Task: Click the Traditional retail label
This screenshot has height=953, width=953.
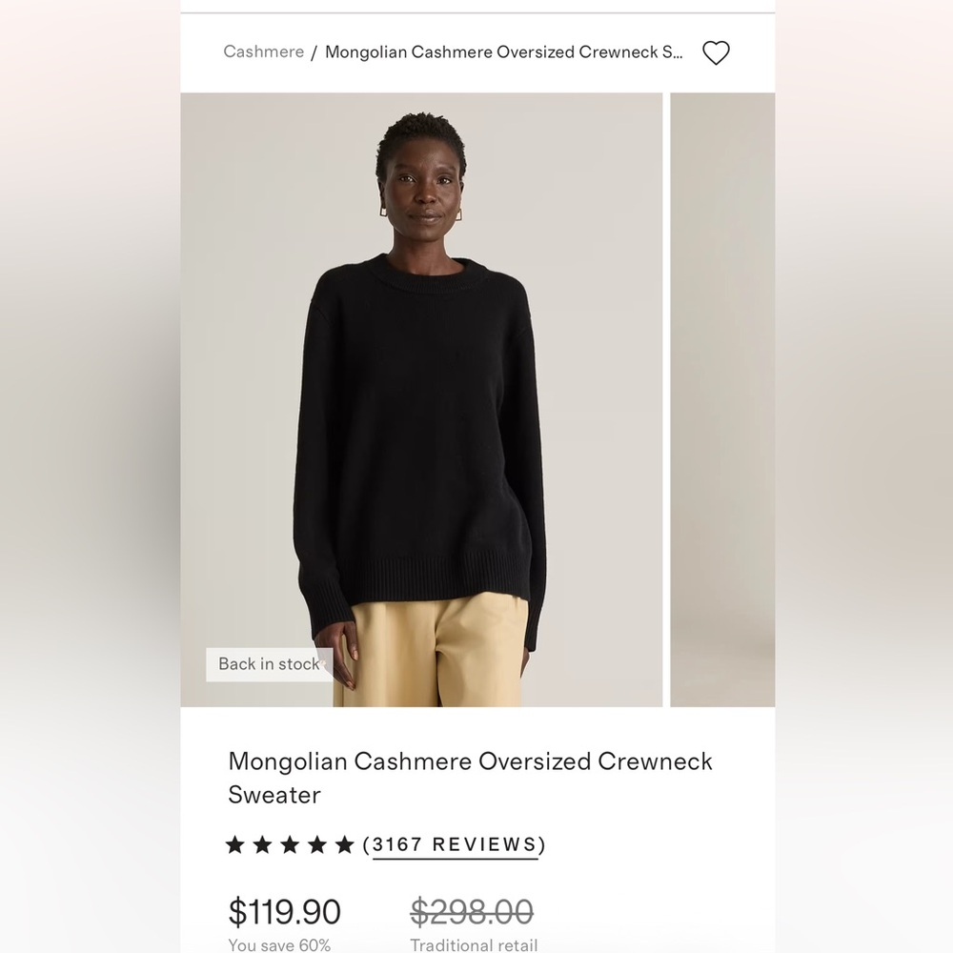Action: point(474,945)
